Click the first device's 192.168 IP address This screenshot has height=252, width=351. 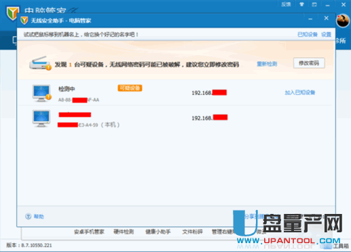click(209, 92)
